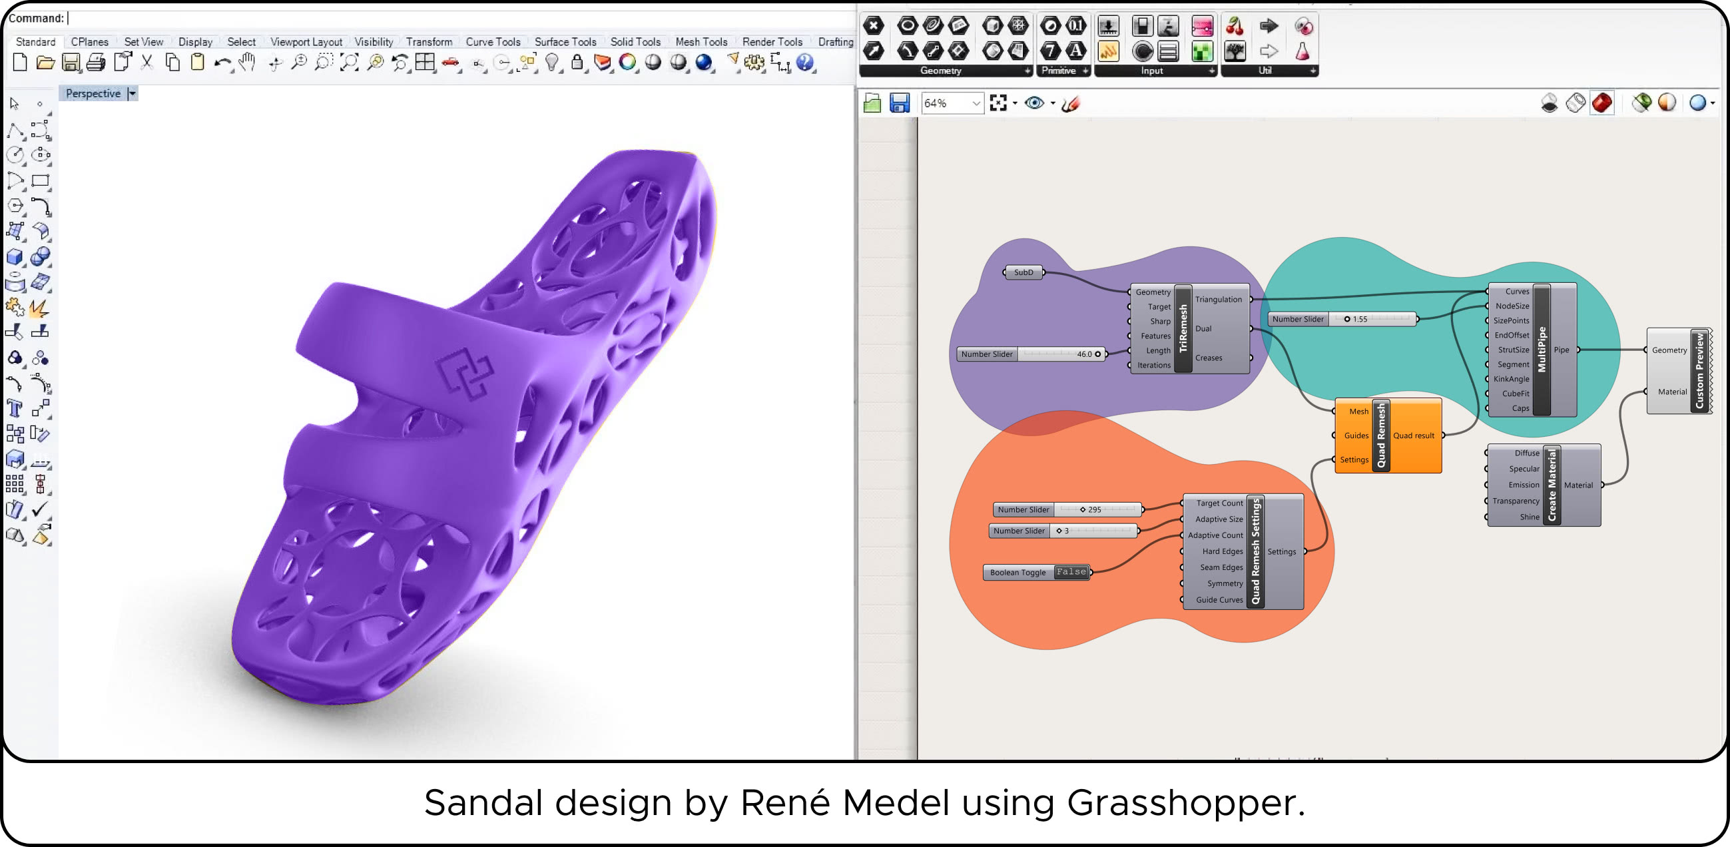
Task: Switch to the Mesh Tools tab
Action: tap(701, 42)
